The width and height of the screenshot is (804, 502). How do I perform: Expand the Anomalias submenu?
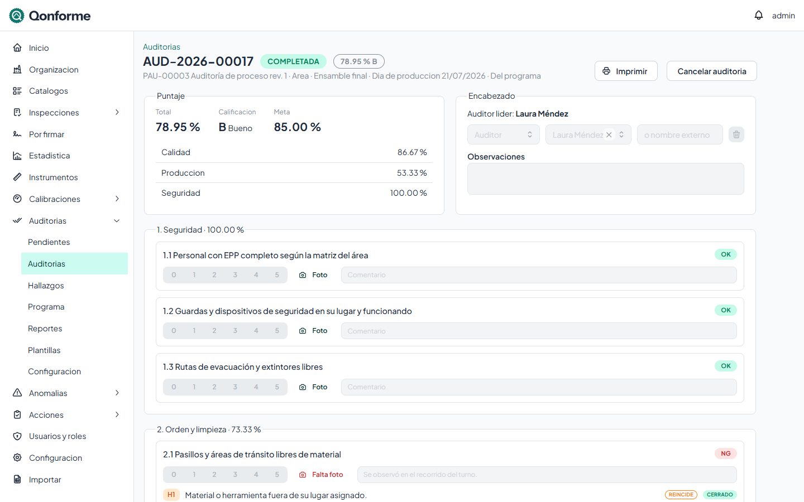[117, 393]
